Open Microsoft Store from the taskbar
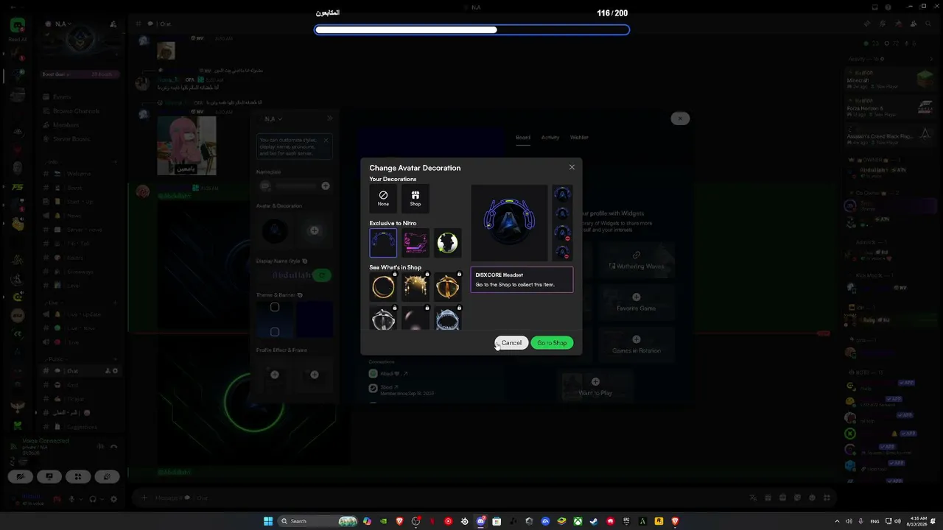The height and width of the screenshot is (530, 943). (497, 521)
